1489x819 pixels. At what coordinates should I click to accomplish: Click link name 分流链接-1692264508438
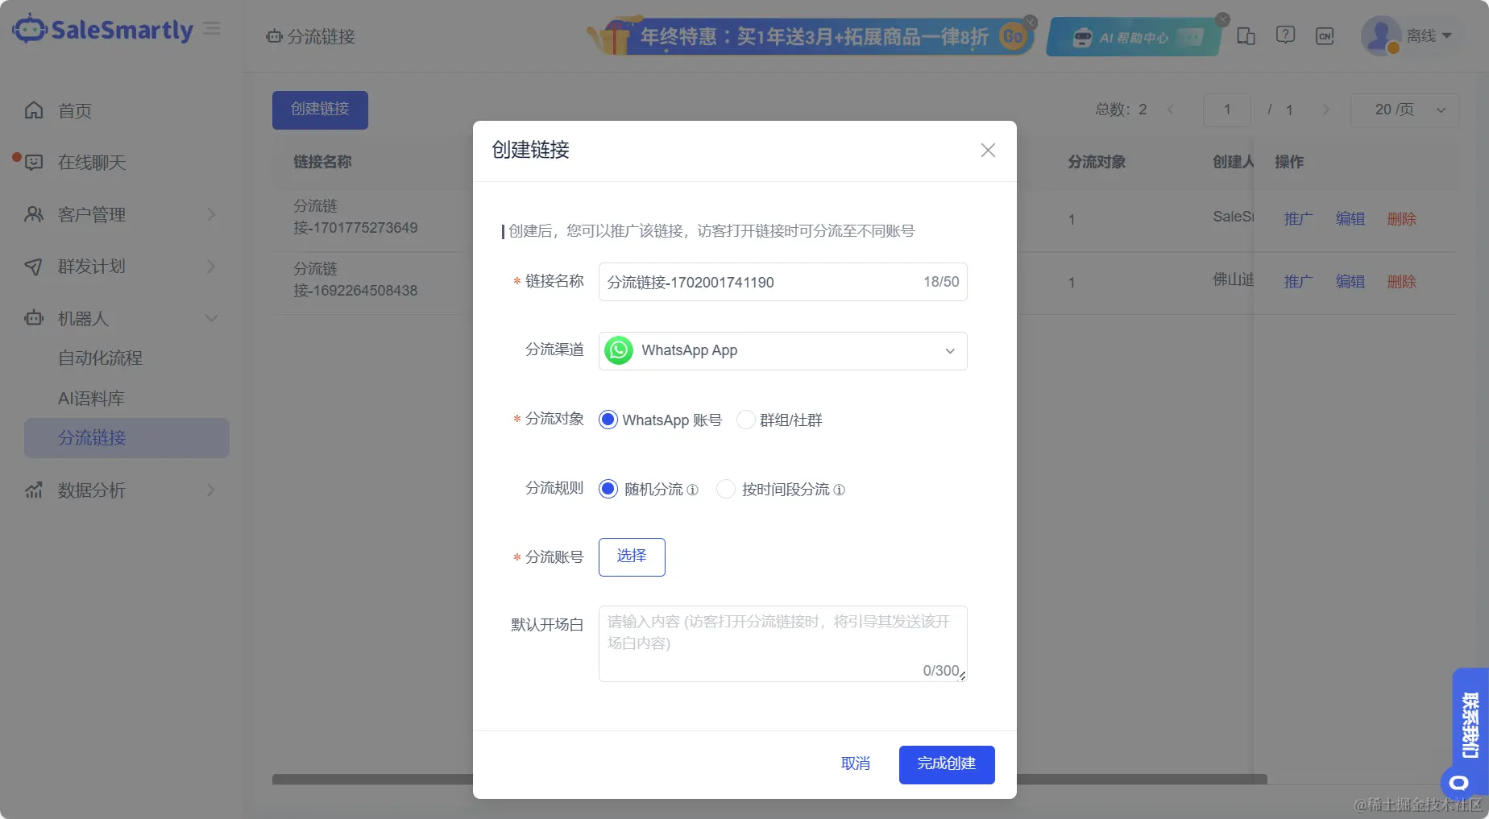(355, 280)
